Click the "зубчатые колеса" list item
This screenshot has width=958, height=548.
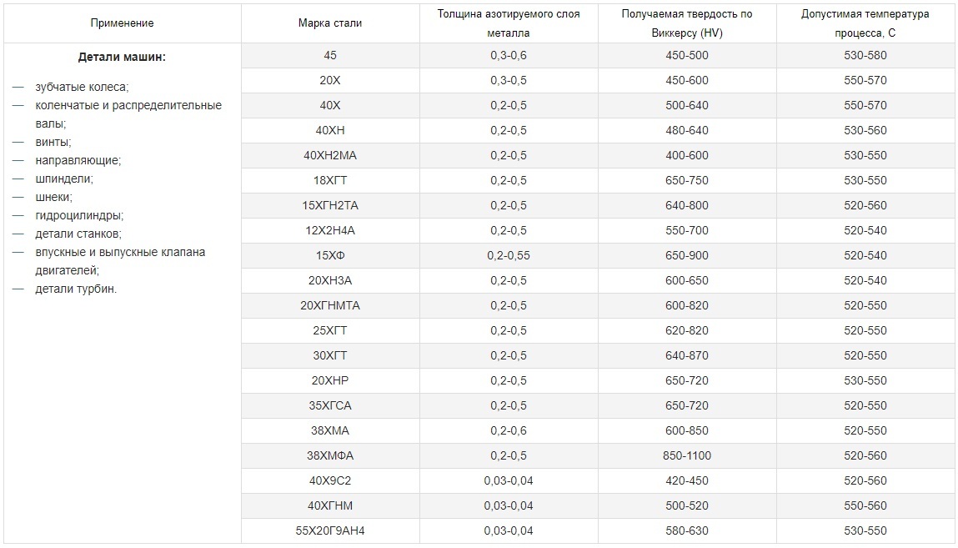click(x=82, y=87)
